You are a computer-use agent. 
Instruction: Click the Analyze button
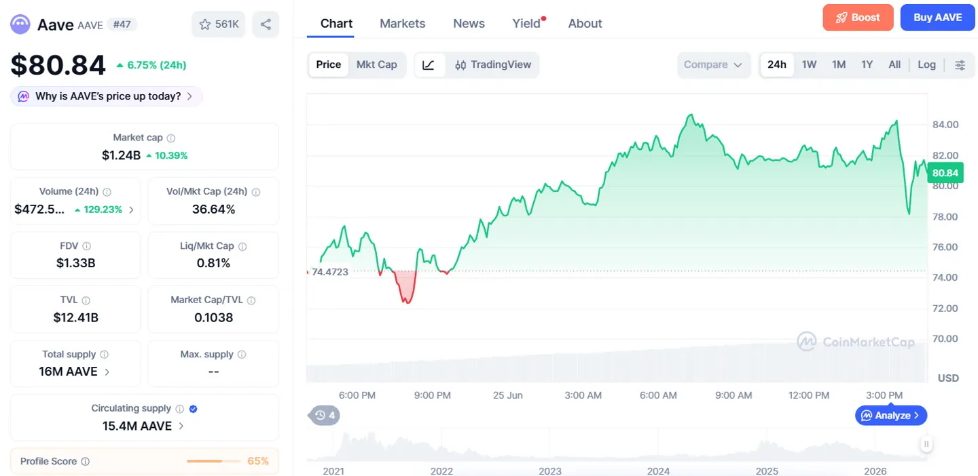click(891, 415)
